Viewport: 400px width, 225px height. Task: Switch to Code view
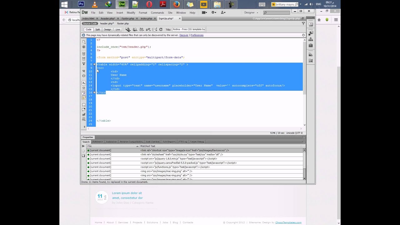(x=88, y=29)
